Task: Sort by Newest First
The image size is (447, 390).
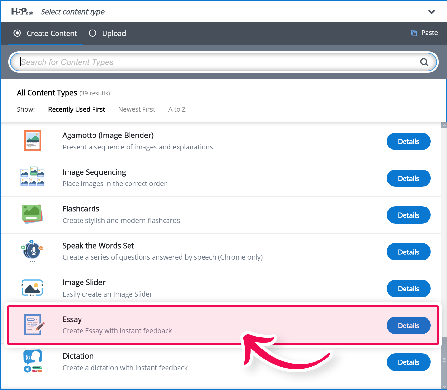Action: click(137, 109)
